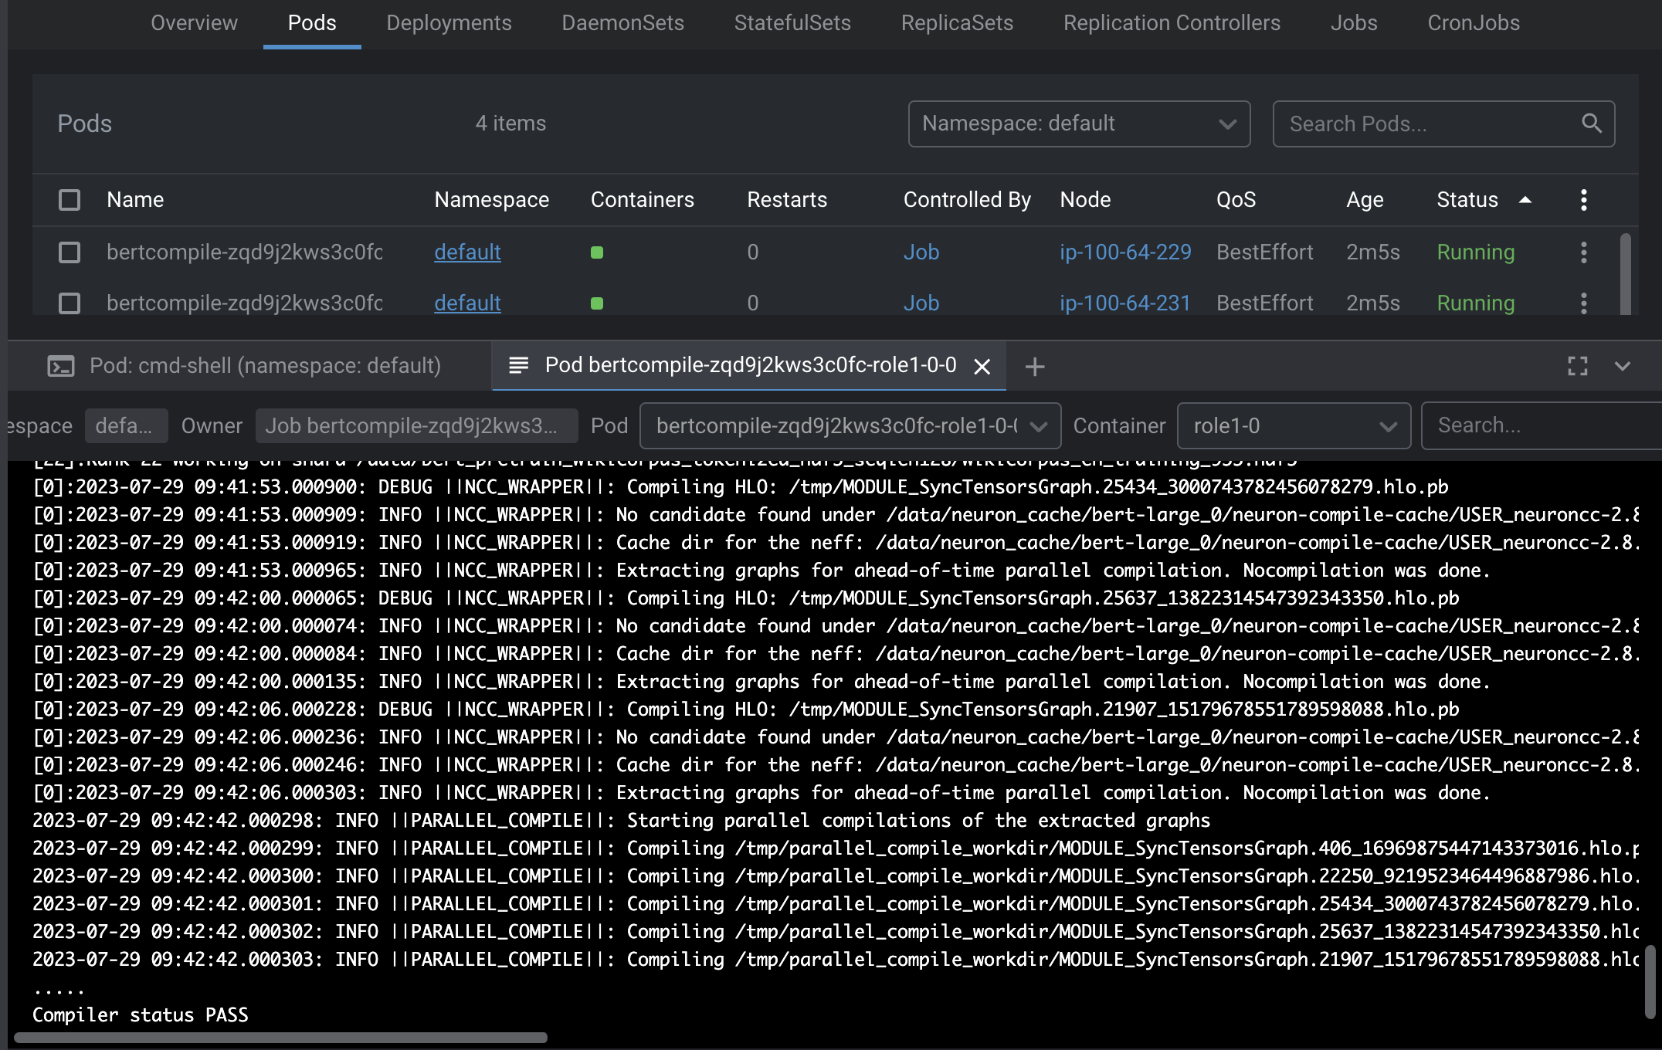
Task: Open default namespace link for ip-100-64-231 pod
Action: (x=467, y=303)
